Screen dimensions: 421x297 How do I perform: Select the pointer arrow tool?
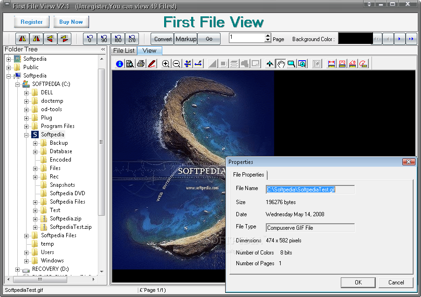[270, 64]
